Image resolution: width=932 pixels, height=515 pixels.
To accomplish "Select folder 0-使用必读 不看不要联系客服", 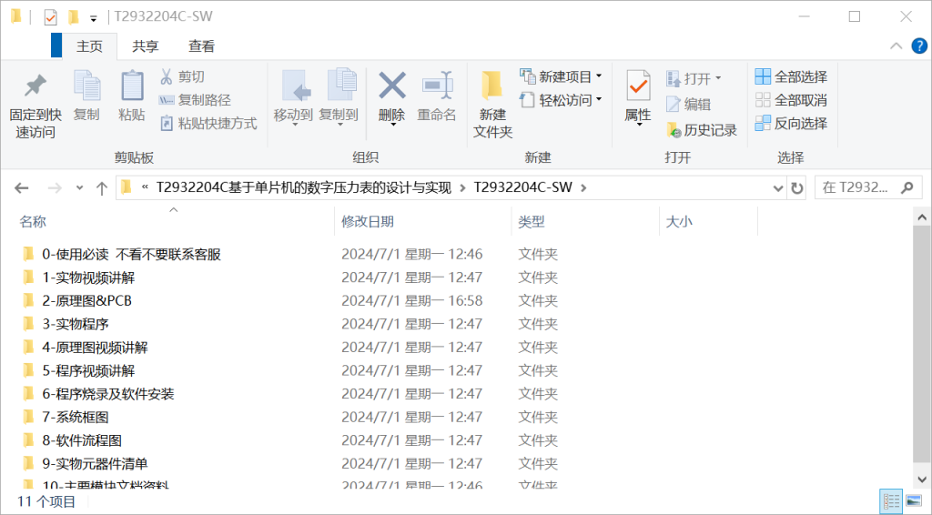I will tap(131, 254).
